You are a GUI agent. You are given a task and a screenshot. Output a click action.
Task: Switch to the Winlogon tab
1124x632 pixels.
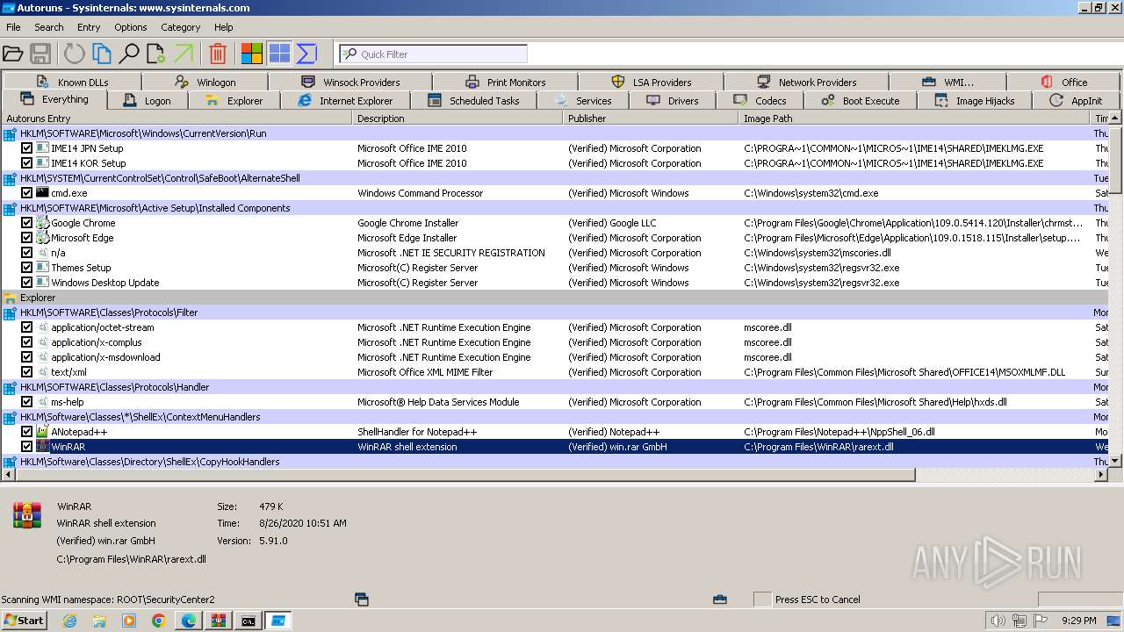(205, 82)
